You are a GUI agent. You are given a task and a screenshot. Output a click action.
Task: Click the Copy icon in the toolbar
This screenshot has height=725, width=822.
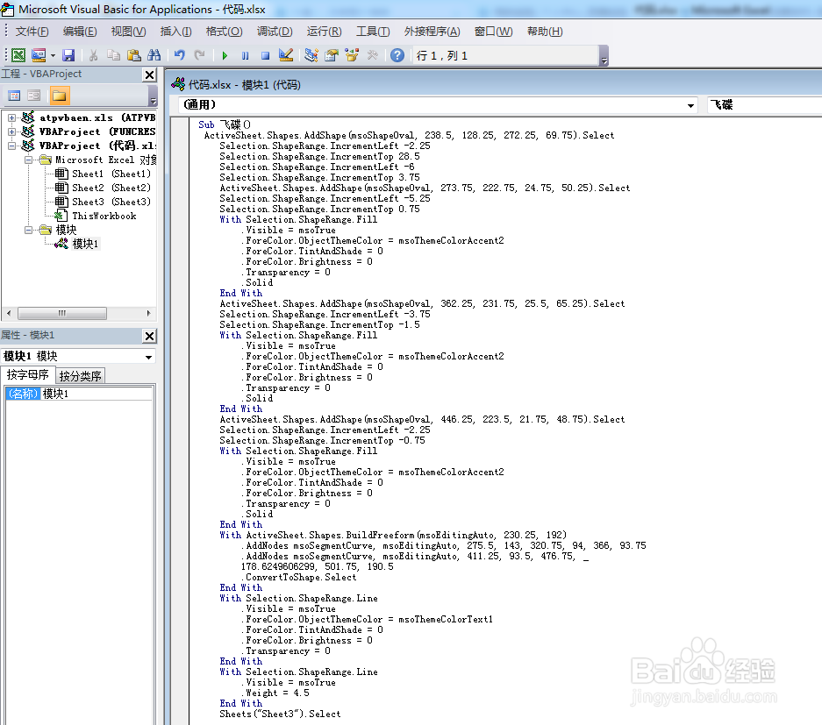pos(113,55)
